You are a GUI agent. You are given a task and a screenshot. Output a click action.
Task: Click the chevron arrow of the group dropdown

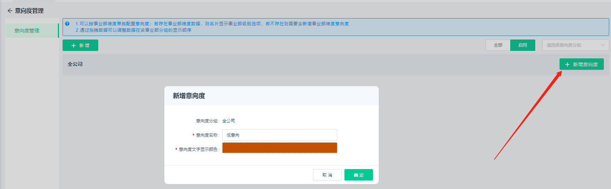pyautogui.click(x=602, y=45)
